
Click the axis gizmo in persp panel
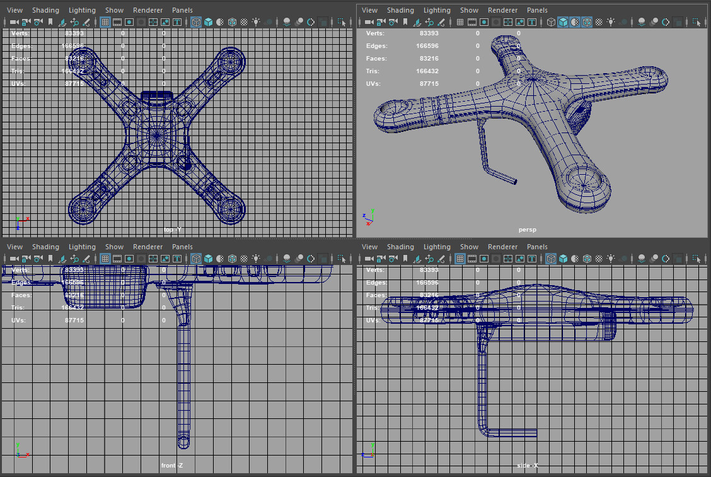368,218
